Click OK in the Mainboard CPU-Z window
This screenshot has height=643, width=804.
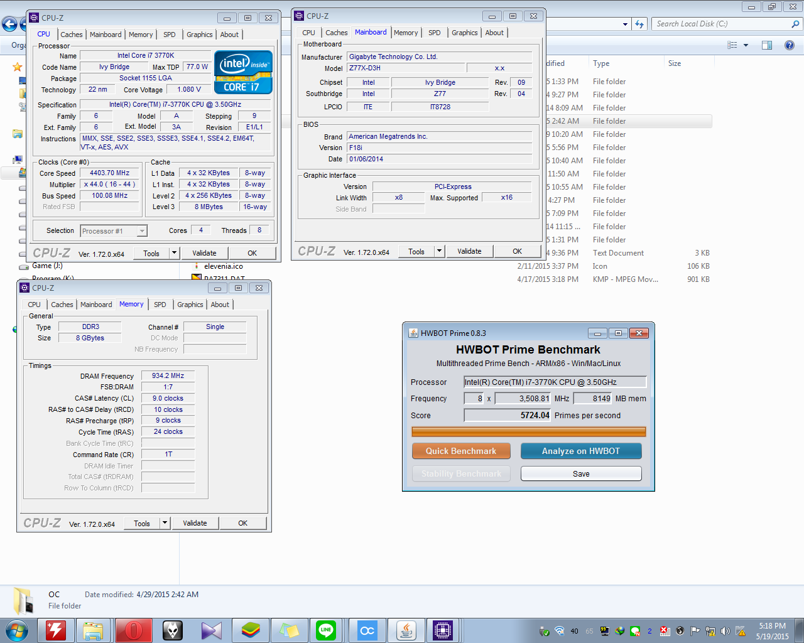point(517,251)
